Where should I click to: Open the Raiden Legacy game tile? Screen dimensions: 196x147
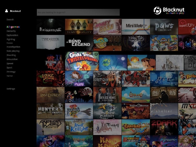[107, 111]
